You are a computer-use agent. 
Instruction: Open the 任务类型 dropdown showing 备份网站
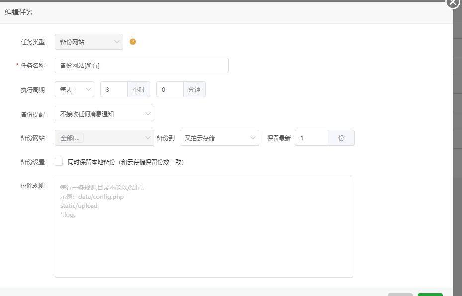click(89, 42)
